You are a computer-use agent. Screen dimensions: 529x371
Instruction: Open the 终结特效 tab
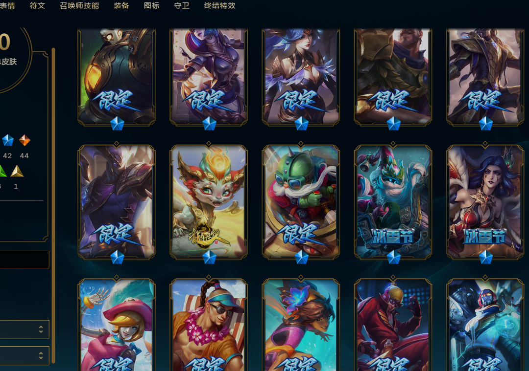(219, 6)
